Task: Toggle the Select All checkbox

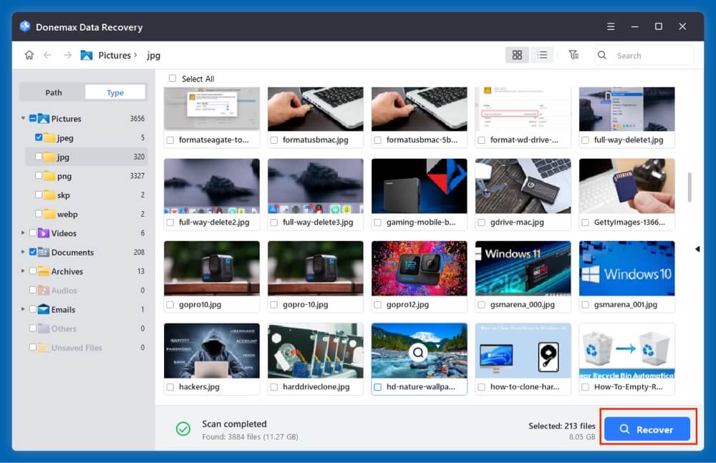Action: tap(173, 79)
